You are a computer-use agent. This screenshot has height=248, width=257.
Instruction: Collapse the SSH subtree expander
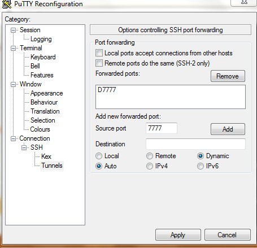pyautogui.click(x=24, y=147)
